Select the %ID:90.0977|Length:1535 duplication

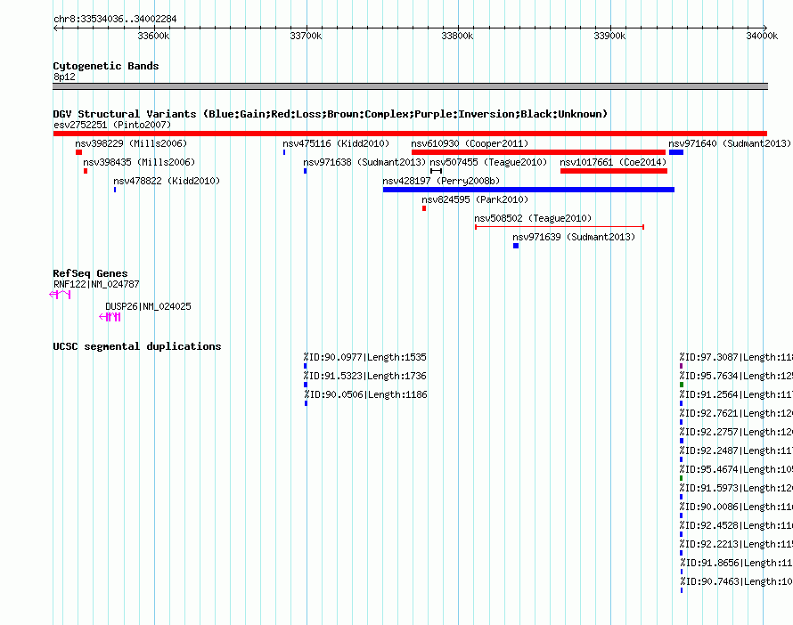point(365,357)
